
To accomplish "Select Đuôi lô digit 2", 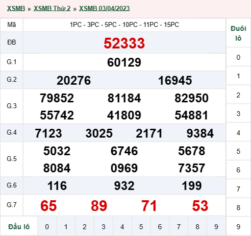I will pos(238,95).
